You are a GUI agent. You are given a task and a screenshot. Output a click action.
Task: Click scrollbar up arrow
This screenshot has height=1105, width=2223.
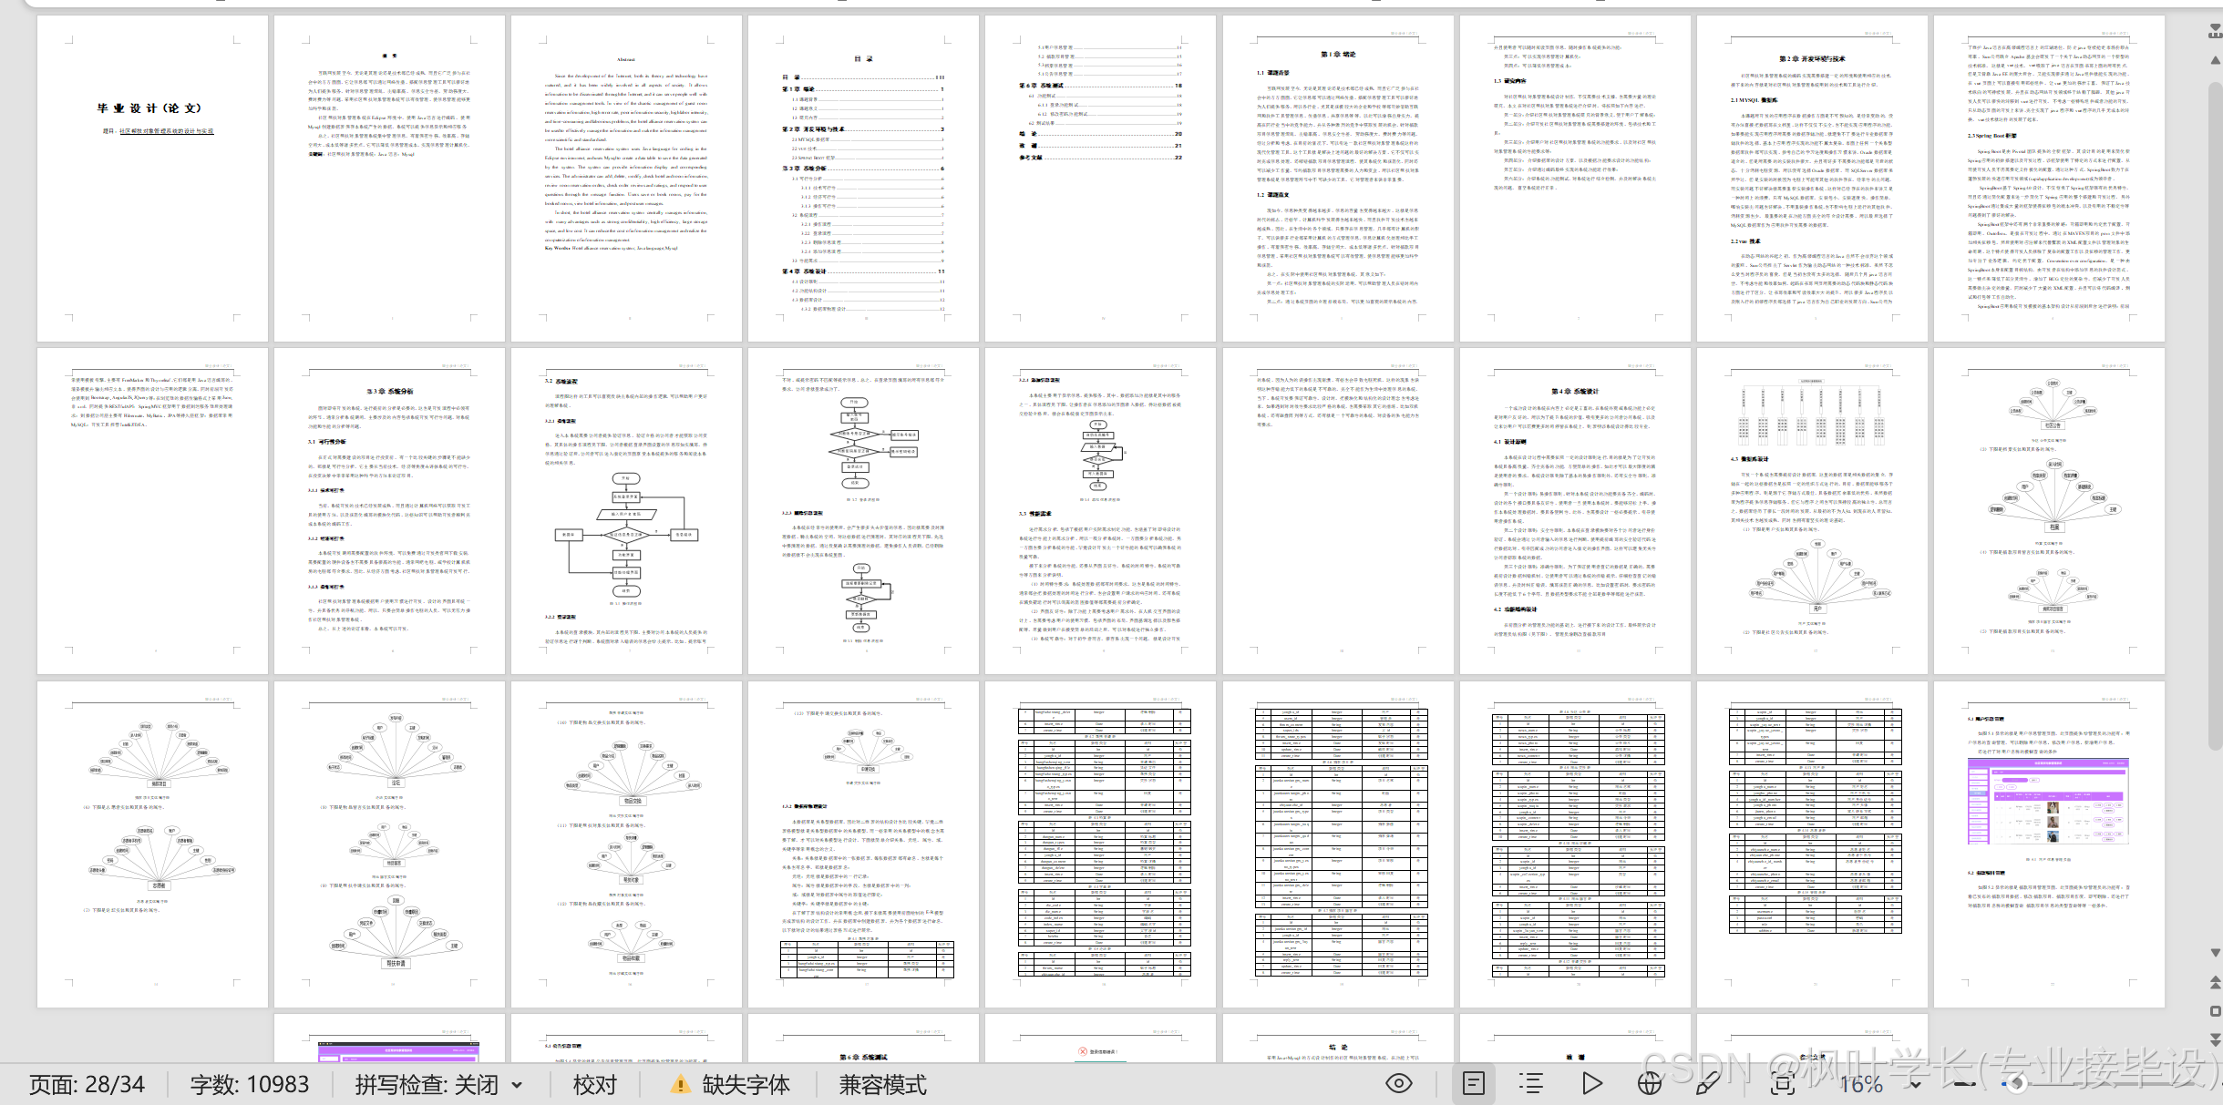pyautogui.click(x=2216, y=59)
